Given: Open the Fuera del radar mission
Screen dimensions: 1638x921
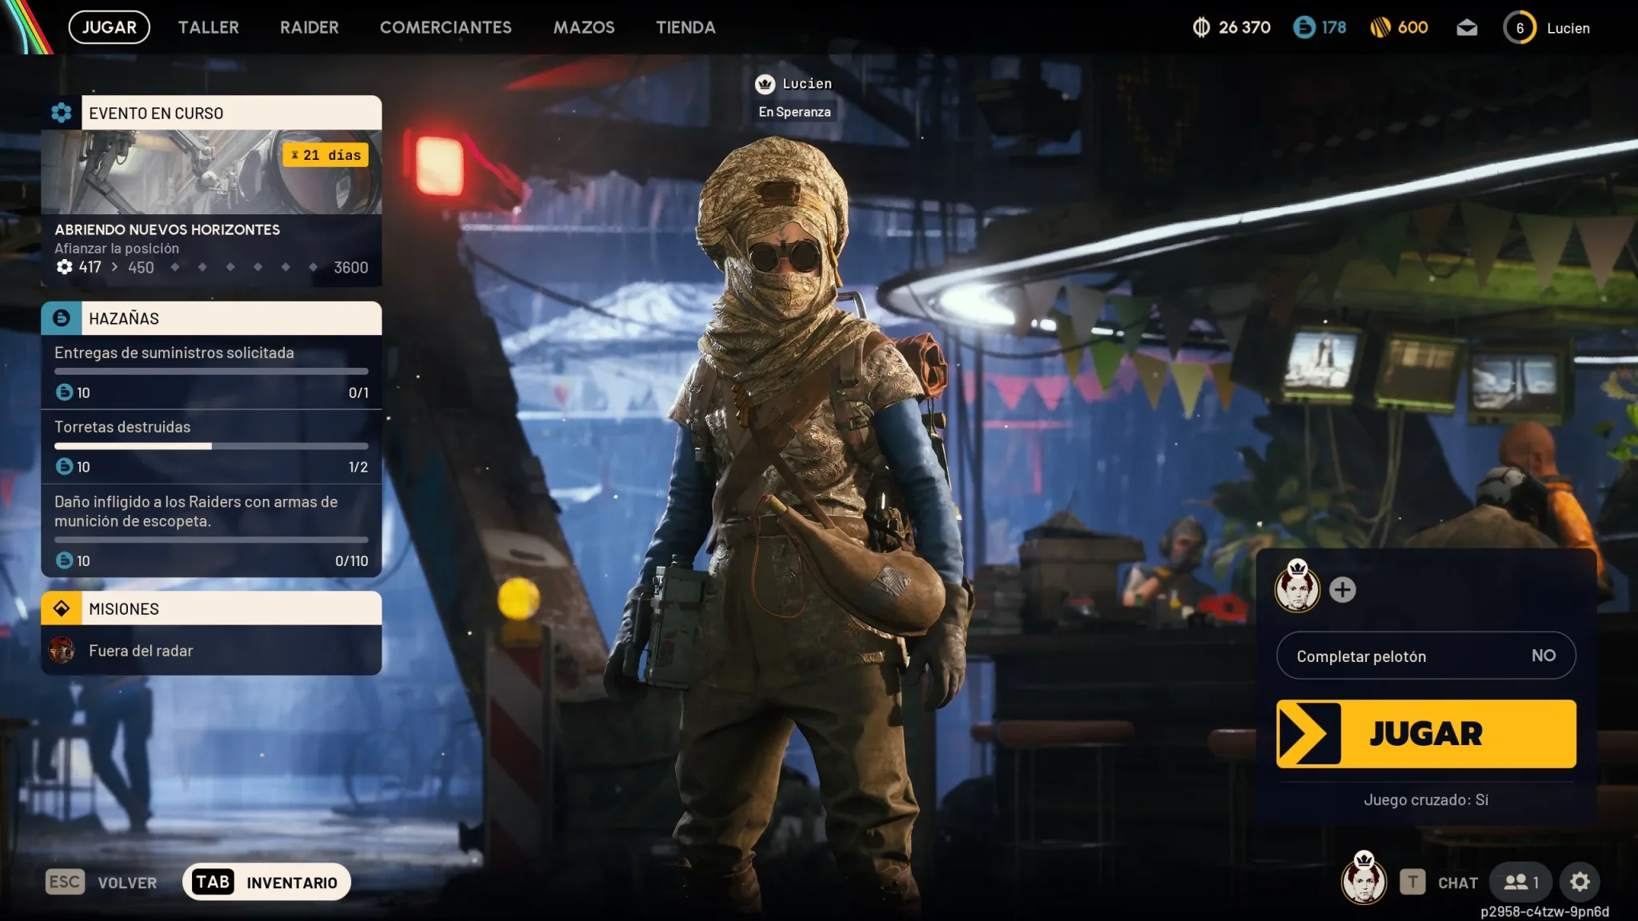Looking at the screenshot, I should (x=211, y=651).
